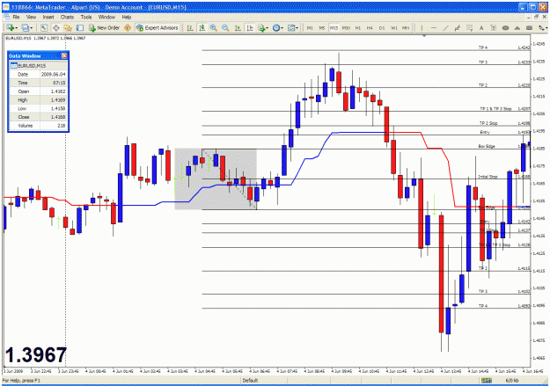Switch chart to MN timeframe
Viewport: 550px width, 386px height.
pyautogui.click(x=406, y=27)
